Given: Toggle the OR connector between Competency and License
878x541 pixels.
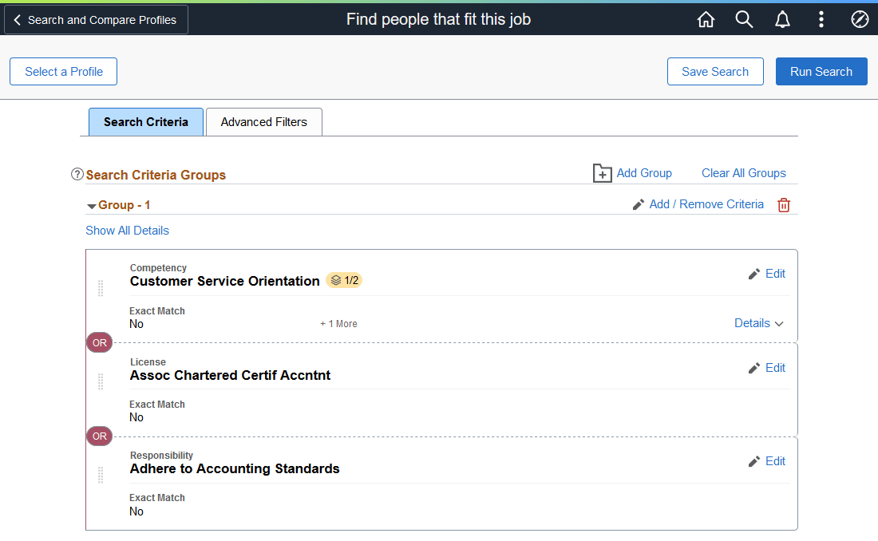Looking at the screenshot, I should click(99, 342).
